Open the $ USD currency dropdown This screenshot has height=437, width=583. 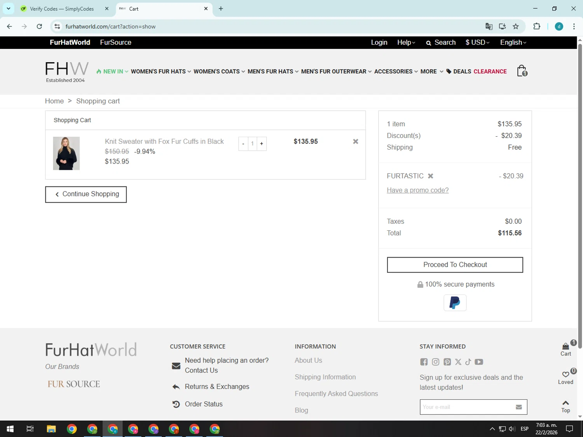tap(477, 42)
